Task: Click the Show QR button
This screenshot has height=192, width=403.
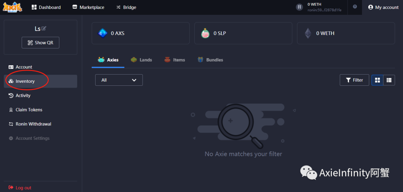Action: click(x=40, y=43)
